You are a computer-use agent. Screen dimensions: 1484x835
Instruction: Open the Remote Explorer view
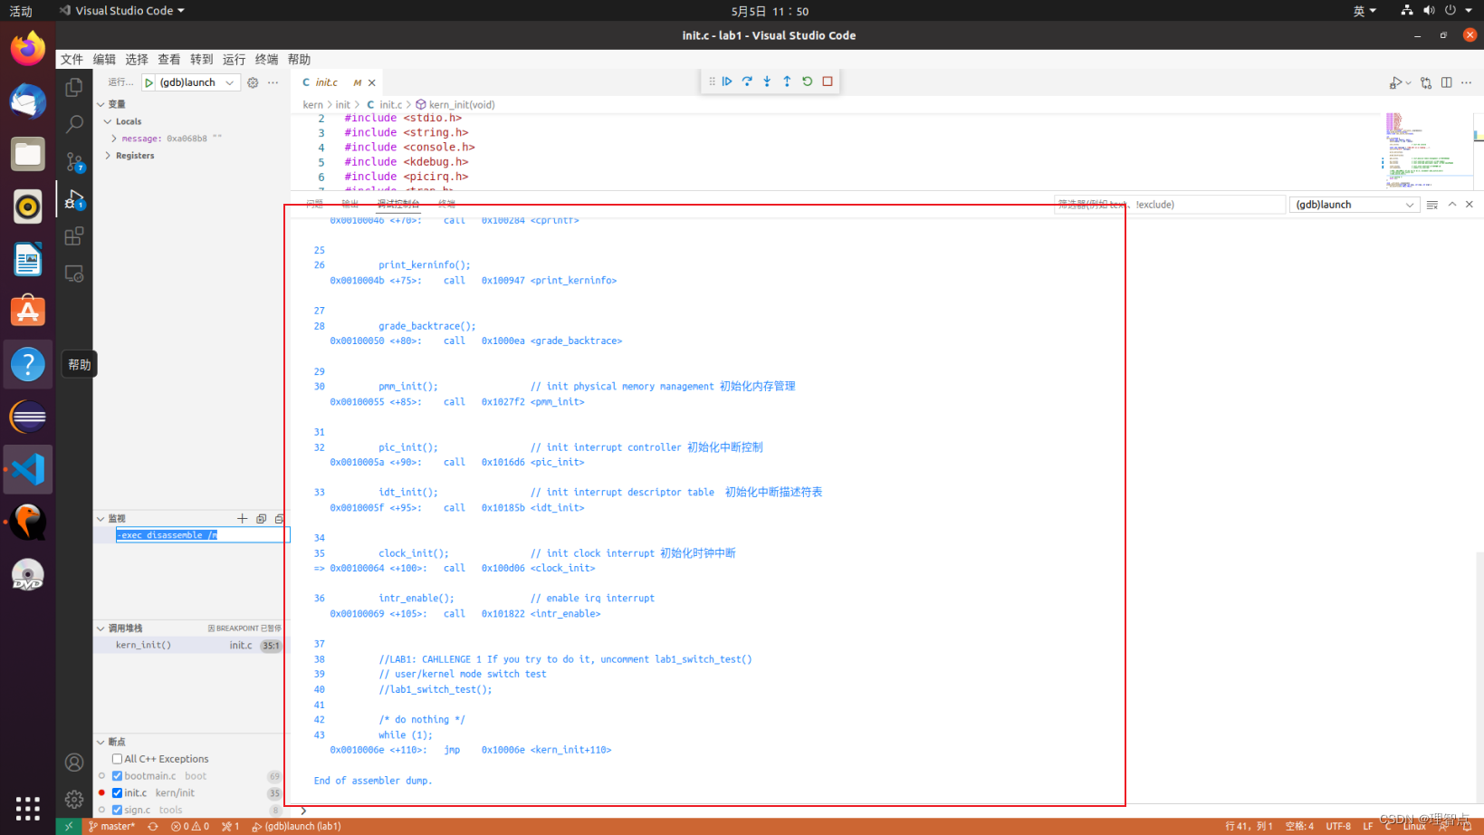(74, 274)
